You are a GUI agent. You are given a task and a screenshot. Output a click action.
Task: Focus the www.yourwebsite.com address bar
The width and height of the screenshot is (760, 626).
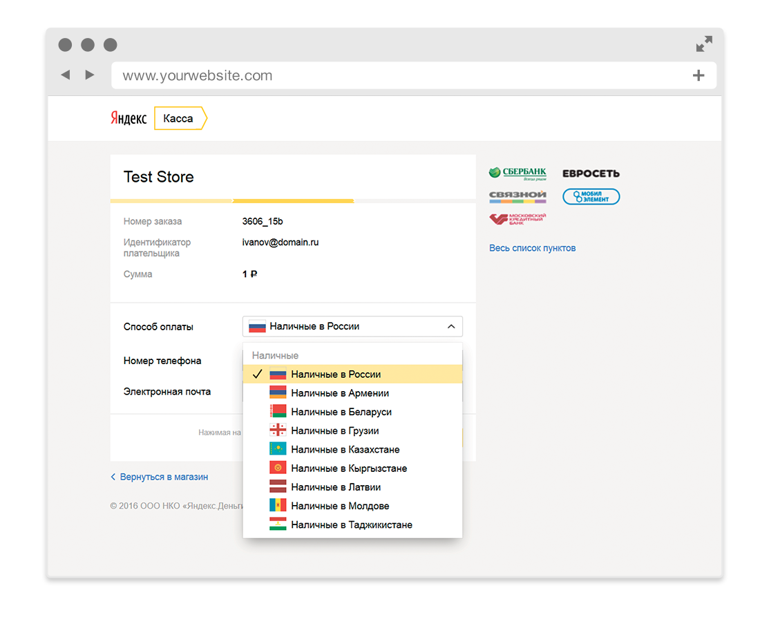click(413, 75)
